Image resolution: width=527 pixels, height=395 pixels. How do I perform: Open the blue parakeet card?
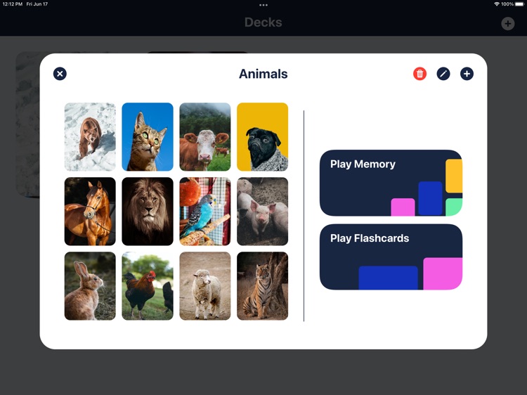click(205, 212)
